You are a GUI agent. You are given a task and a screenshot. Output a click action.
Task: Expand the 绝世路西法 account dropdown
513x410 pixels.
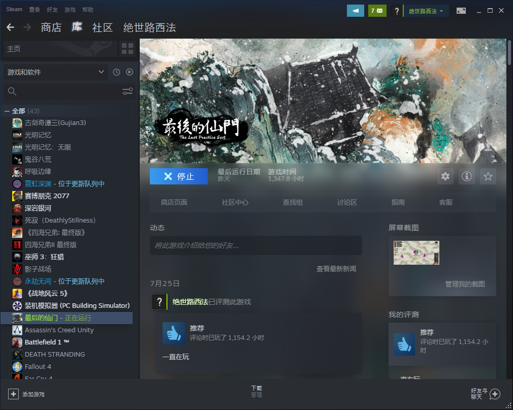(426, 11)
